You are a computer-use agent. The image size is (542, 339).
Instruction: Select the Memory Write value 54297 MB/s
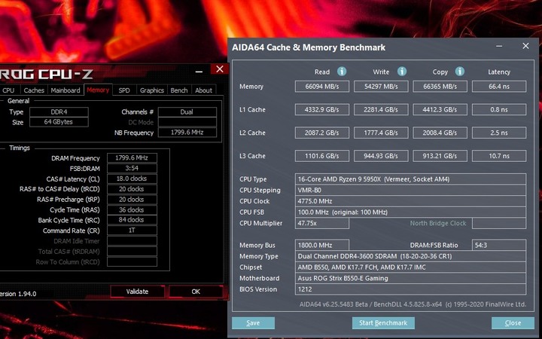[381, 86]
